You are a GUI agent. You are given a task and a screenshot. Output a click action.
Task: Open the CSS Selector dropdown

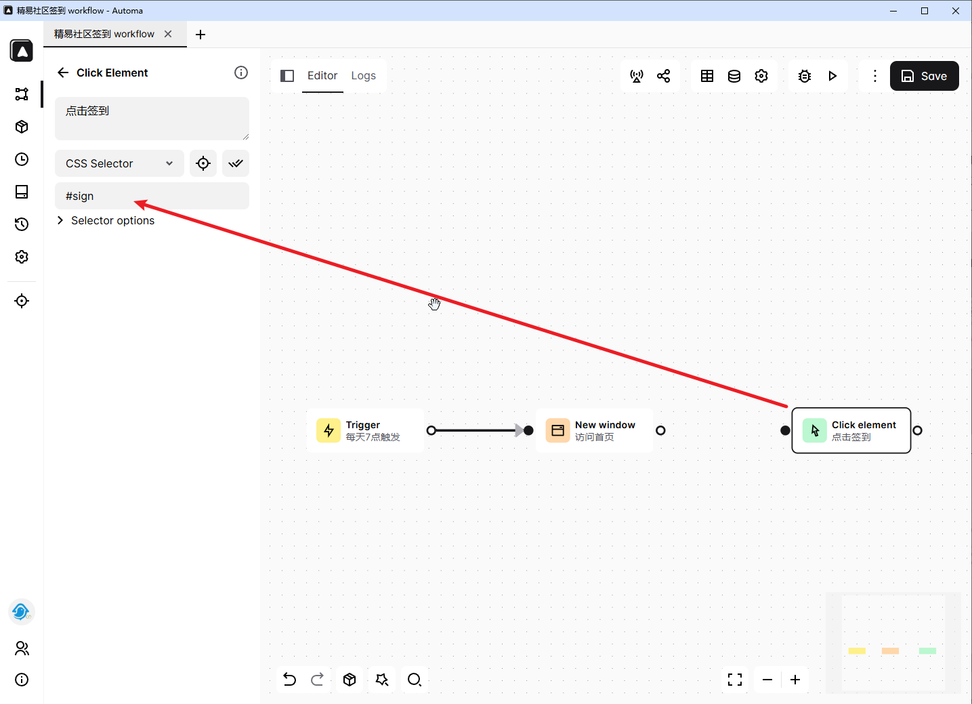[119, 163]
